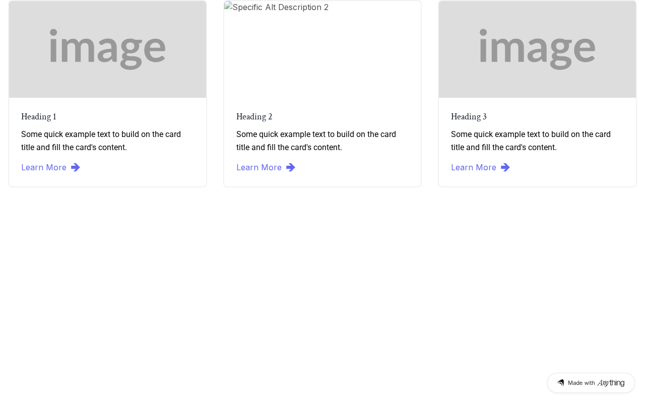This screenshot has width=645, height=403.
Task: Click the description text in Heading 3 card
Action: 531,141
